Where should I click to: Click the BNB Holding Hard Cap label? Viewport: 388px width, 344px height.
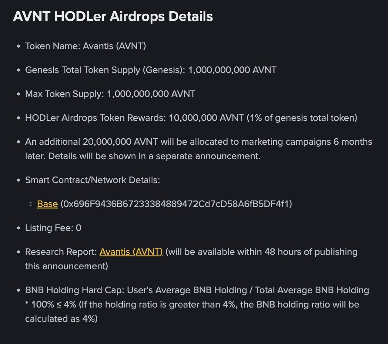click(75, 290)
